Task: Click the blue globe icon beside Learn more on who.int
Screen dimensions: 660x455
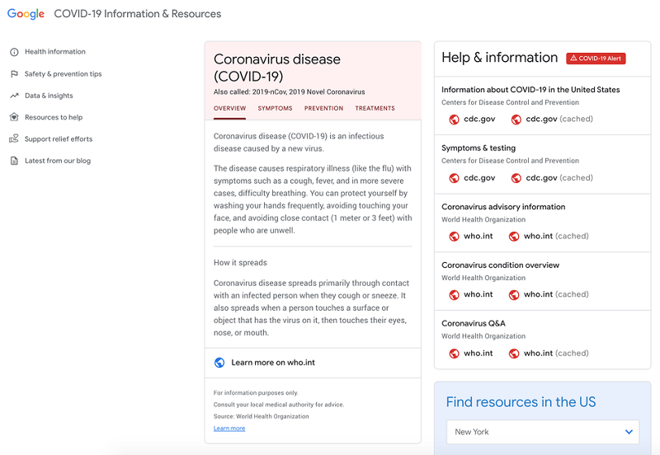Action: tap(219, 363)
